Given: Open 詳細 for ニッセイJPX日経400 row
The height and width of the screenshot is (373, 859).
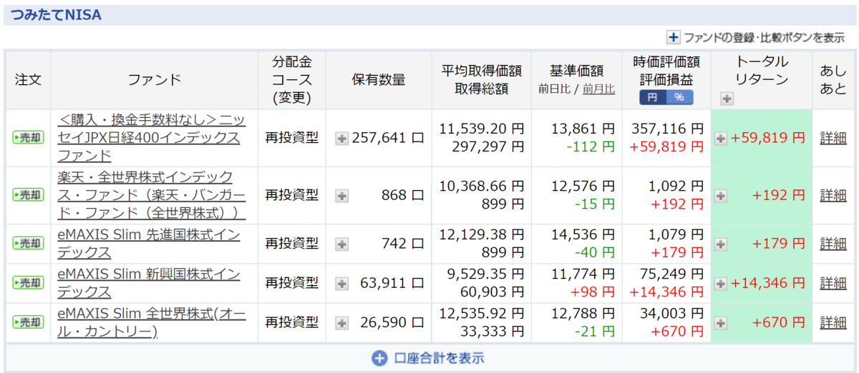Looking at the screenshot, I should [833, 138].
